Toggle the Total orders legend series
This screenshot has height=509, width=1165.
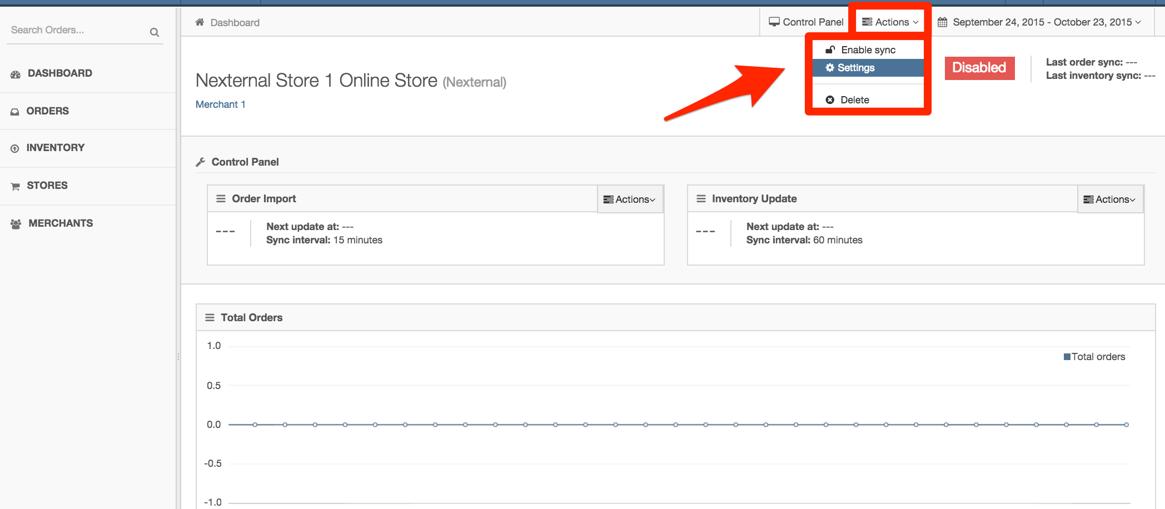point(1094,357)
